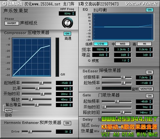Viewport: 160px width, 139px height.
Task: Click the compressor ratio slider handle
Action: (x=37, y=88)
